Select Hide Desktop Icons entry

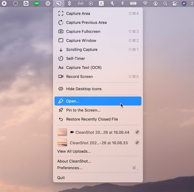click(x=98, y=89)
